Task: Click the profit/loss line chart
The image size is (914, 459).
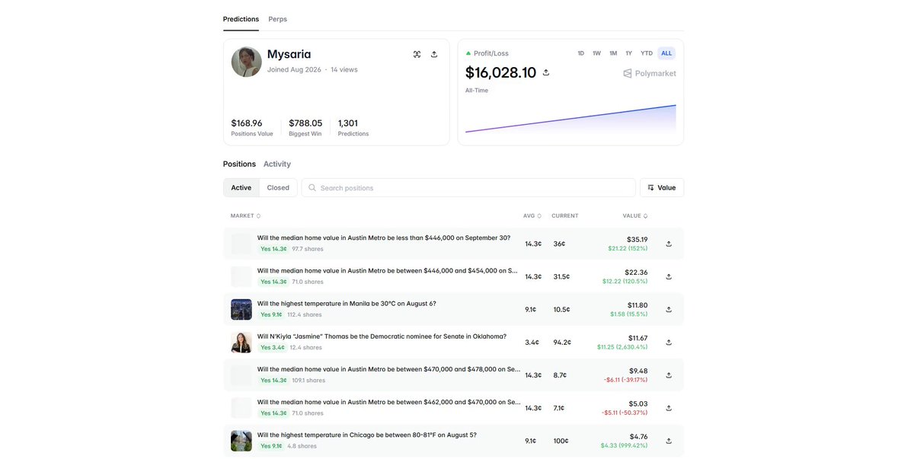Action: point(570,120)
